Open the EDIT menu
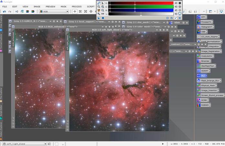This screenshot has height=146, width=225. (x=15, y=6)
